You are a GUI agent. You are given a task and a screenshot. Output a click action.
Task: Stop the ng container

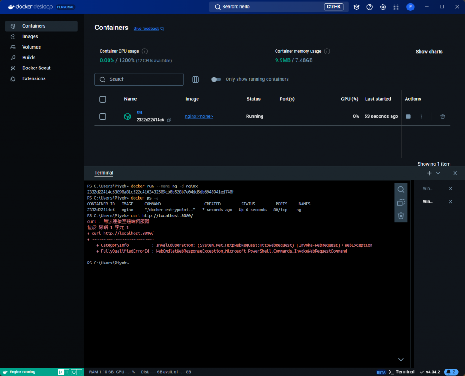coord(408,117)
